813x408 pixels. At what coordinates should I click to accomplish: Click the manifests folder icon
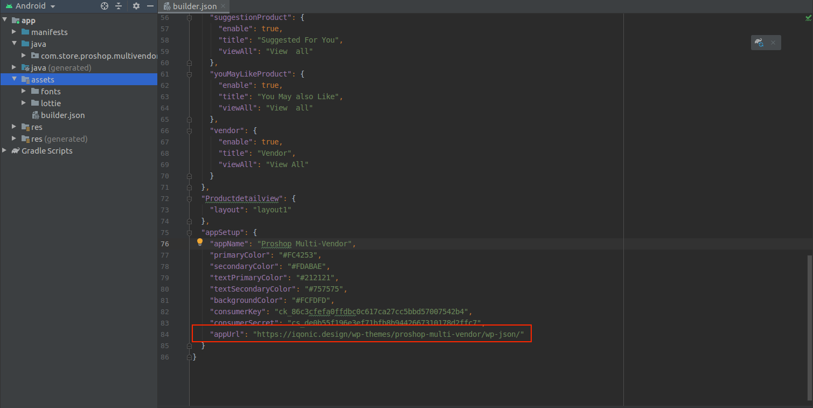(25, 32)
